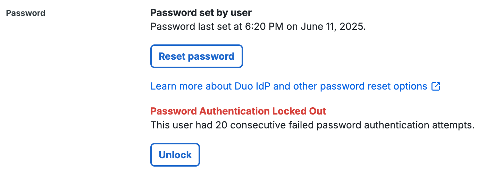
Task: Unlock the locked-out user's password authentication
Action: click(x=175, y=155)
